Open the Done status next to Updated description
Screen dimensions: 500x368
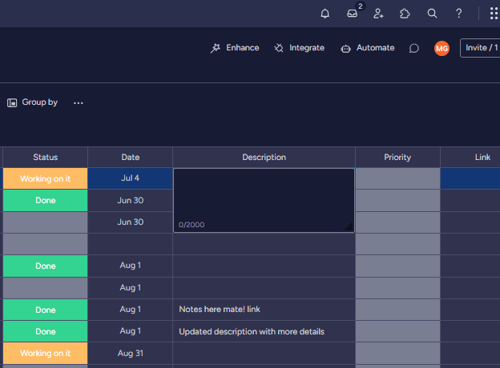[x=46, y=331]
